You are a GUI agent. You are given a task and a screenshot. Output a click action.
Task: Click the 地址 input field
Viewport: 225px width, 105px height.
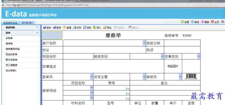[x=104, y=50]
